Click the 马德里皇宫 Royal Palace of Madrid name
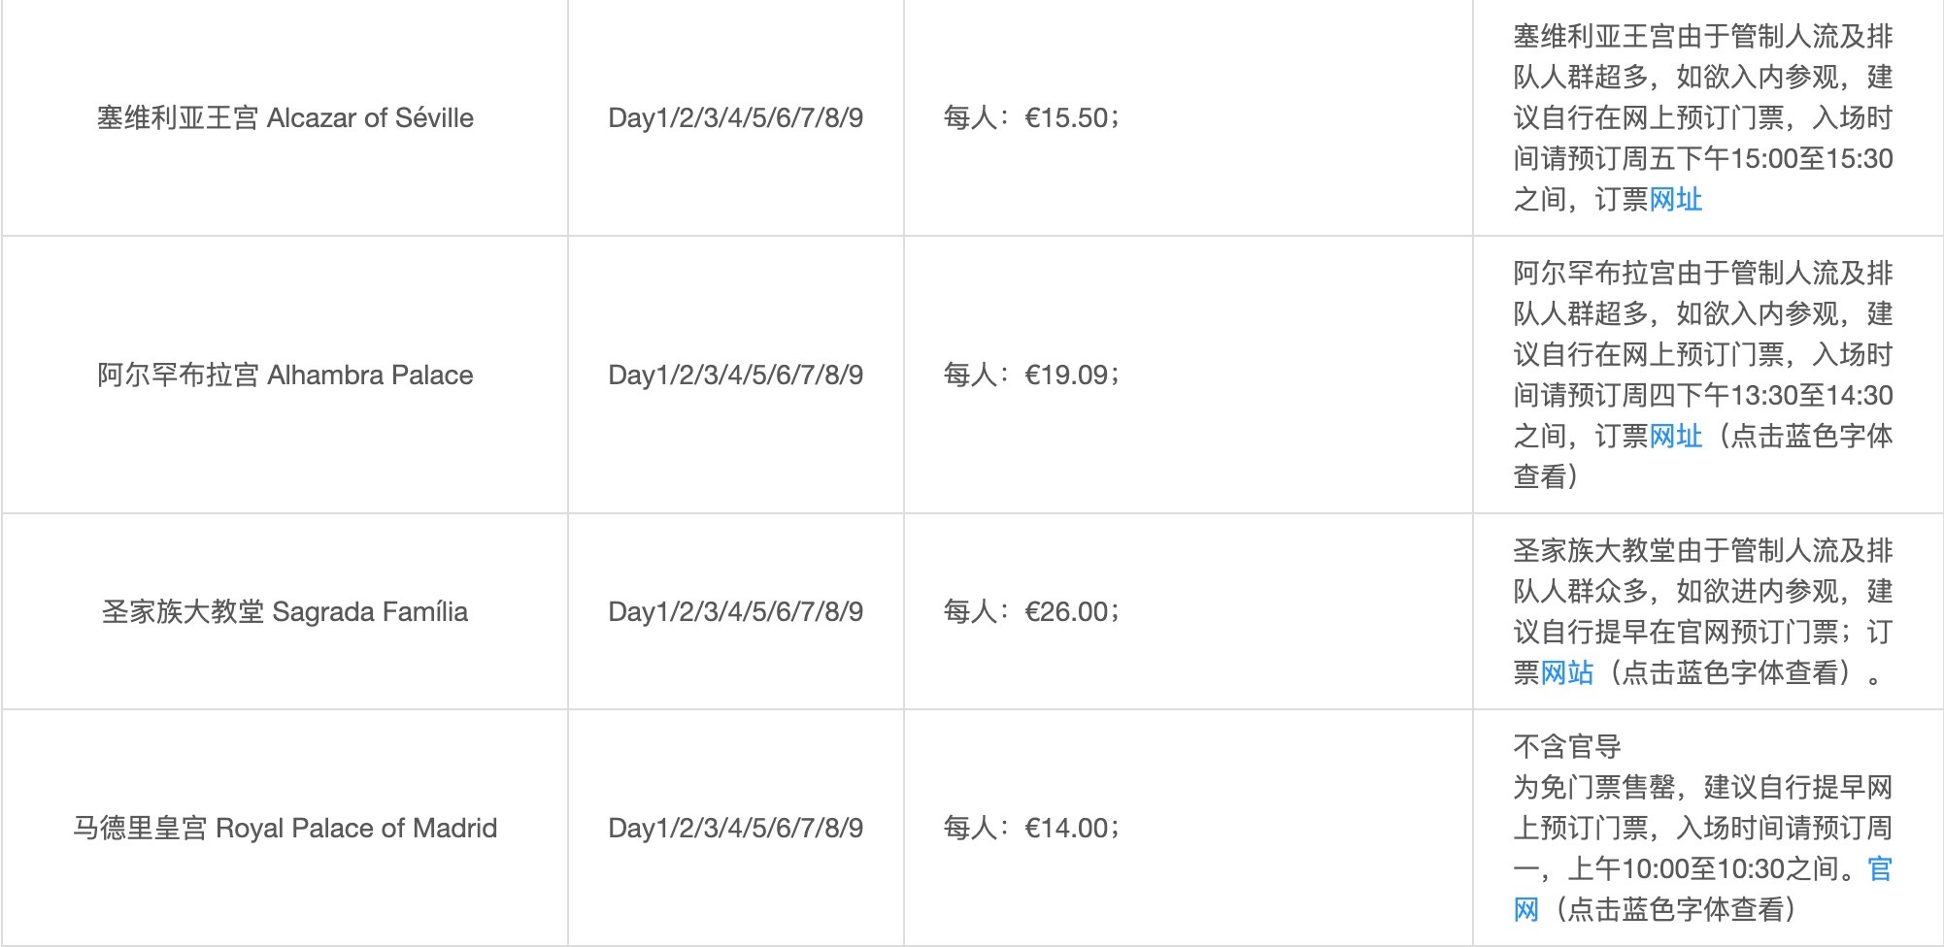 pos(285,829)
